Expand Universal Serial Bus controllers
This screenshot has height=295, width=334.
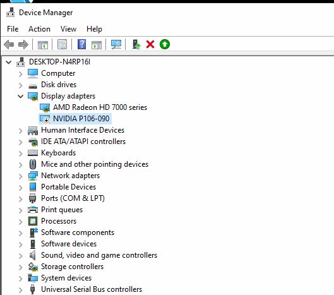point(20,290)
